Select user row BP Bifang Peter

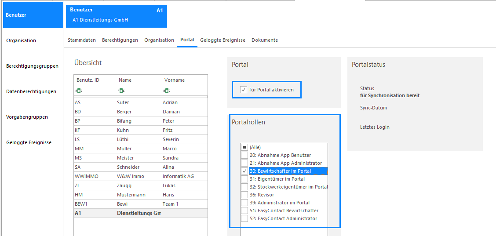click(x=141, y=121)
